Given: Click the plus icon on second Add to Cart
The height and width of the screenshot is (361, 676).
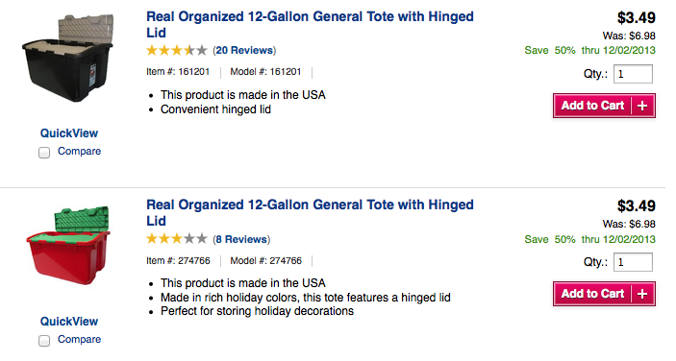Looking at the screenshot, I should [x=642, y=294].
